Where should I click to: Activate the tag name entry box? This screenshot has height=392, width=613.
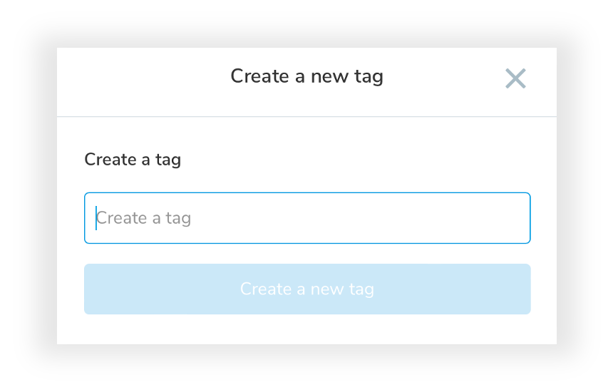click(307, 218)
